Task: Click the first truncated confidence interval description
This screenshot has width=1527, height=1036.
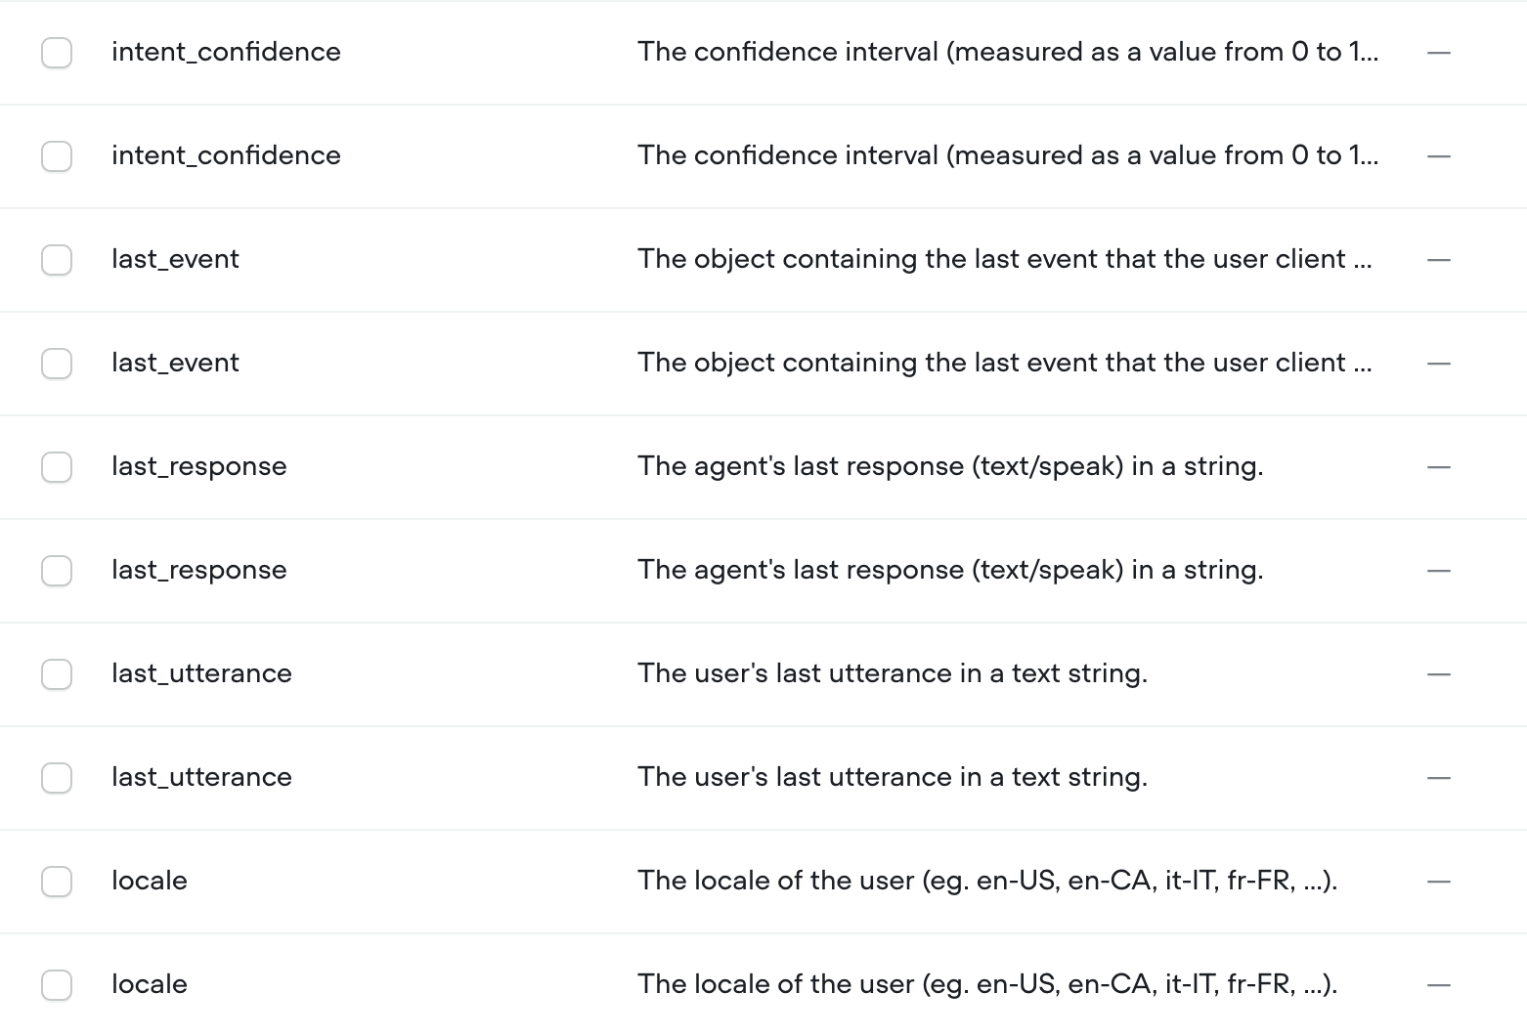Action: point(1008,52)
